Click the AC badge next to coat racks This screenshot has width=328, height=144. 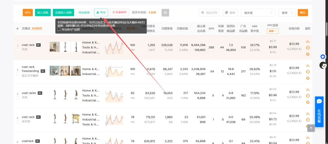pos(40,93)
